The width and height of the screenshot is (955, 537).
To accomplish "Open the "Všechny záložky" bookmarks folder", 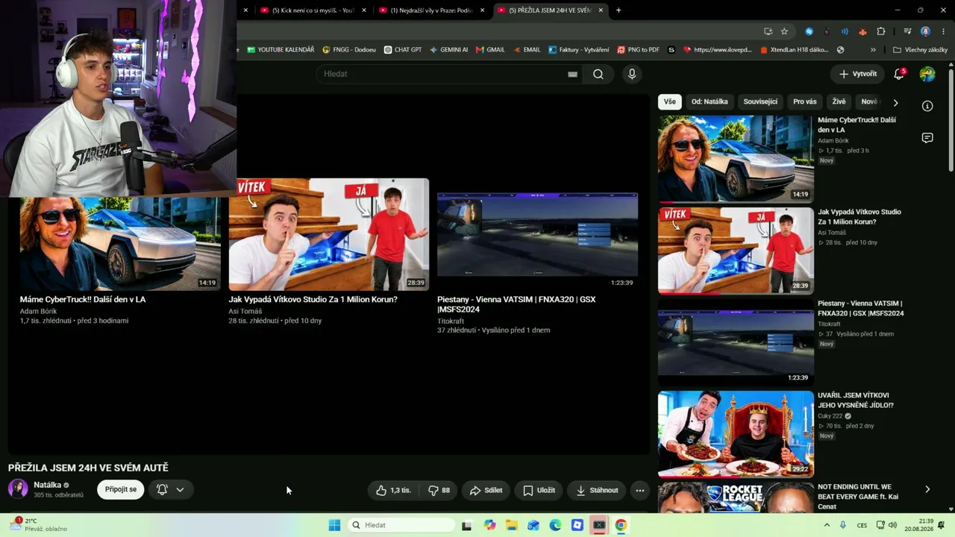I will (x=920, y=50).
